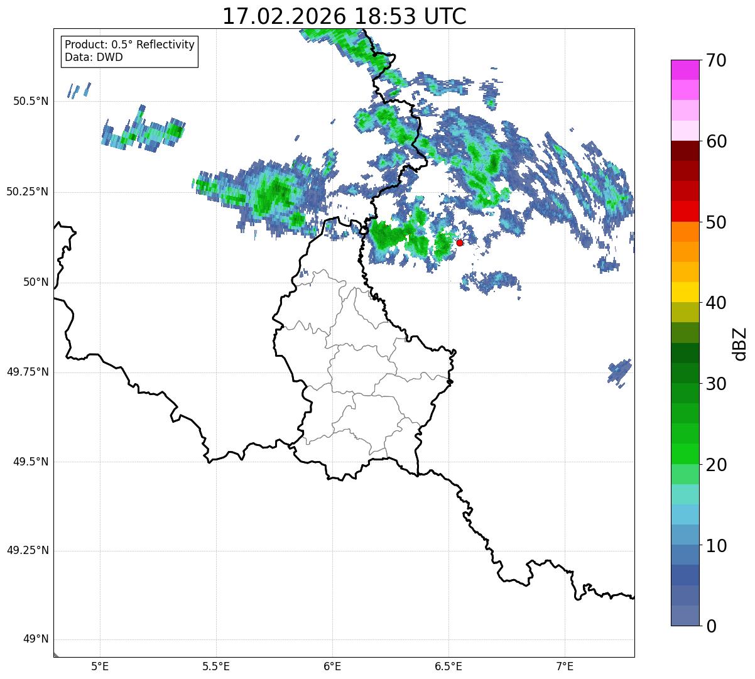The height and width of the screenshot is (679, 755).
Task: Click the 50.25°N latitude label
Action: (x=28, y=192)
